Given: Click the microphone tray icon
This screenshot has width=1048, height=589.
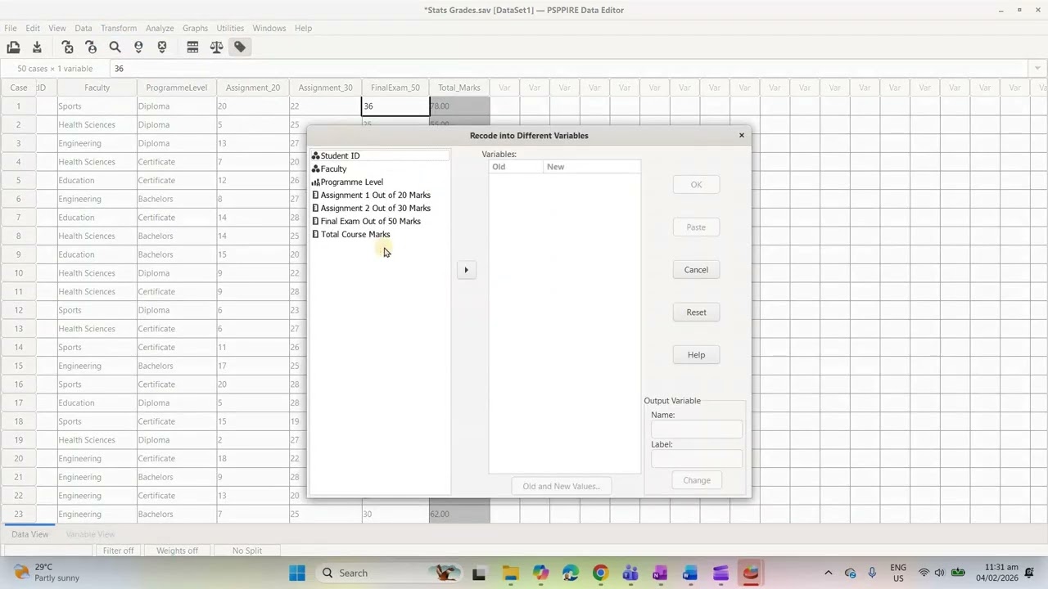Looking at the screenshot, I should click(x=872, y=573).
